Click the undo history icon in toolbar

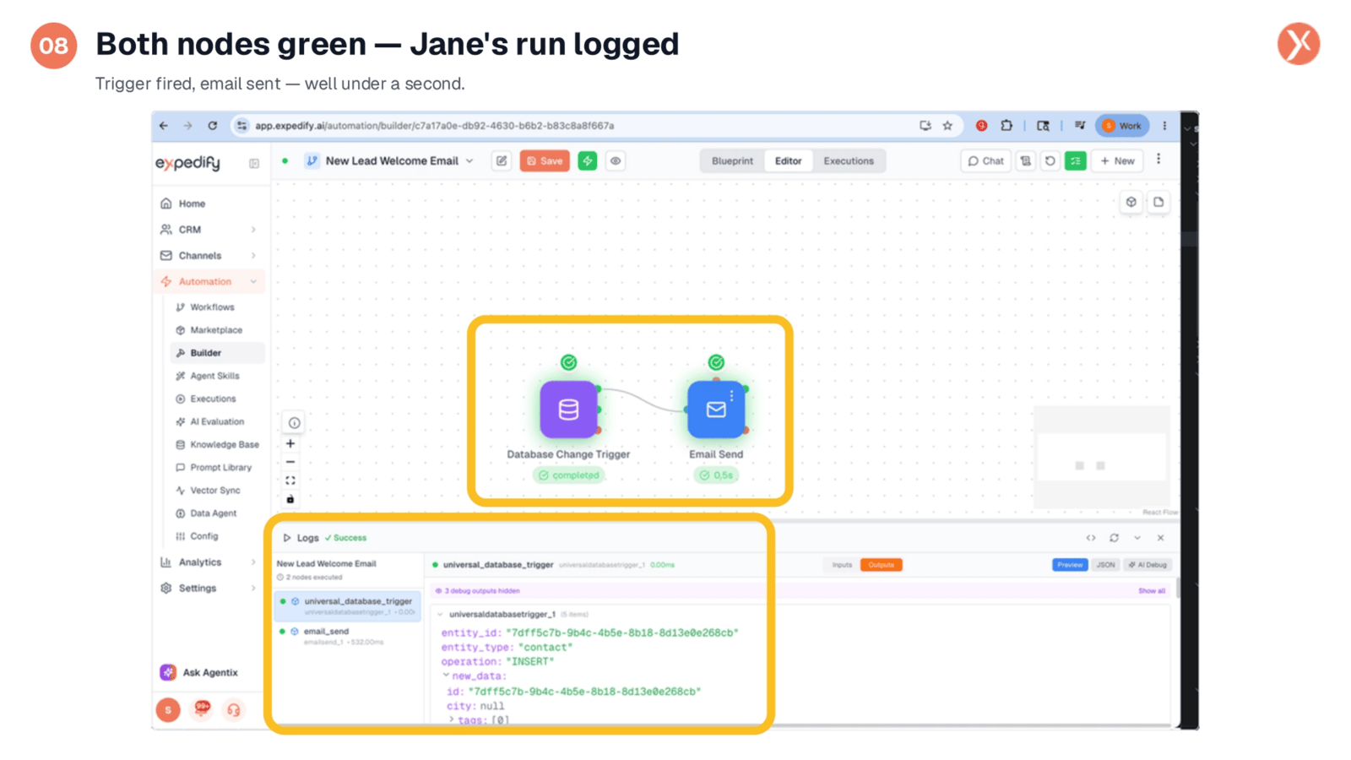point(1050,161)
